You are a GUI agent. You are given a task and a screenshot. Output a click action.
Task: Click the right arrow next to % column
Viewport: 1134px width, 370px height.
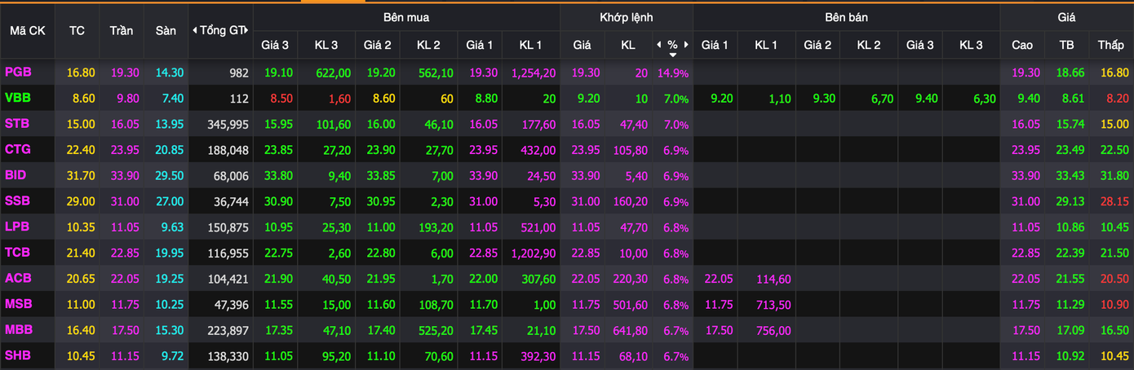coord(687,45)
